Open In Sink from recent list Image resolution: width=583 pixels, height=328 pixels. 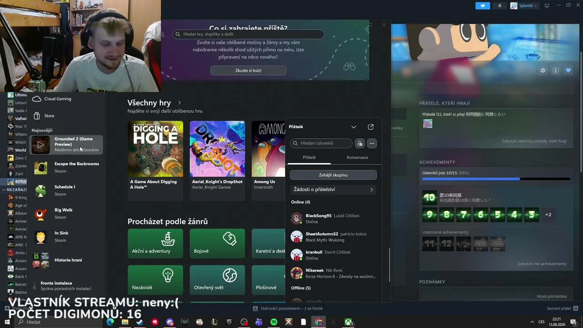pos(66,237)
